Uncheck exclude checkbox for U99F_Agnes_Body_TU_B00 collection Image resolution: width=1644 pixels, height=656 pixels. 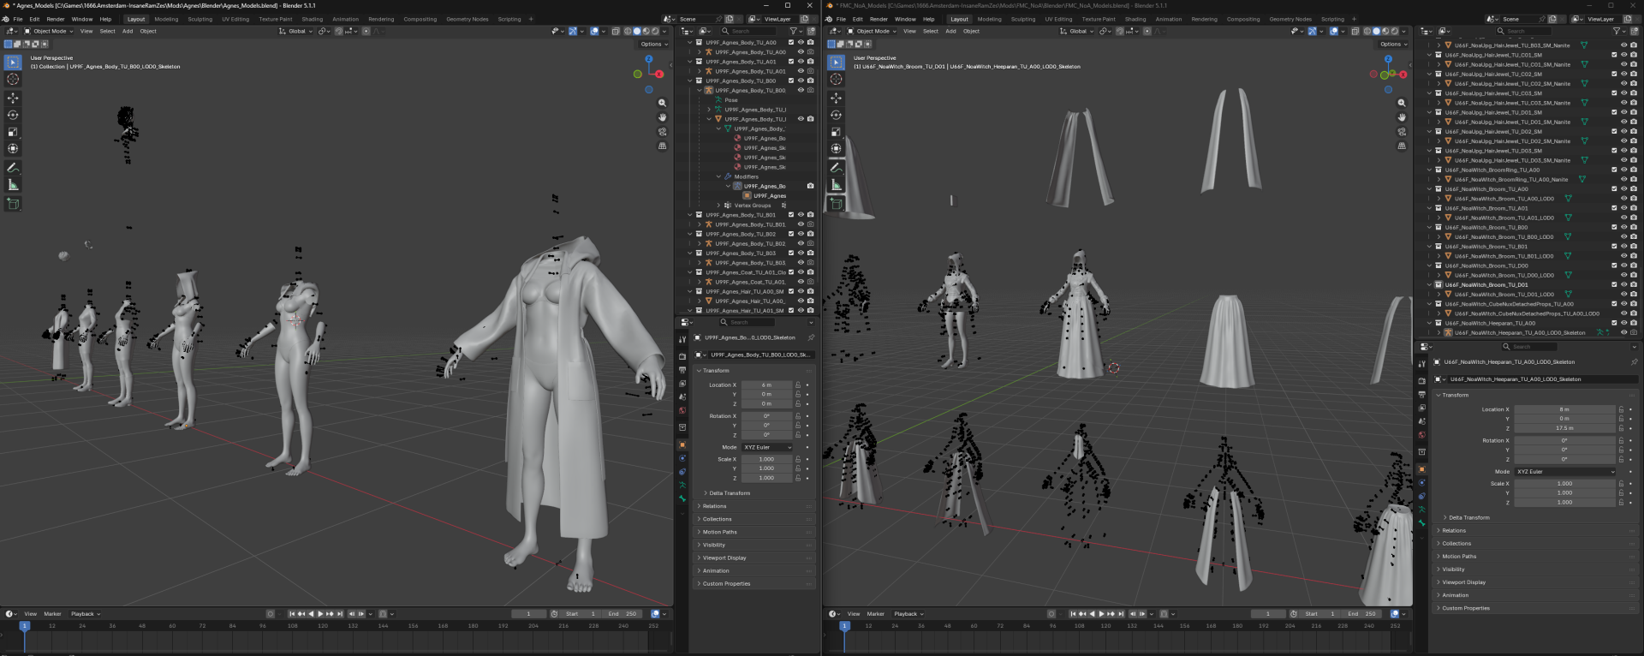pos(790,81)
